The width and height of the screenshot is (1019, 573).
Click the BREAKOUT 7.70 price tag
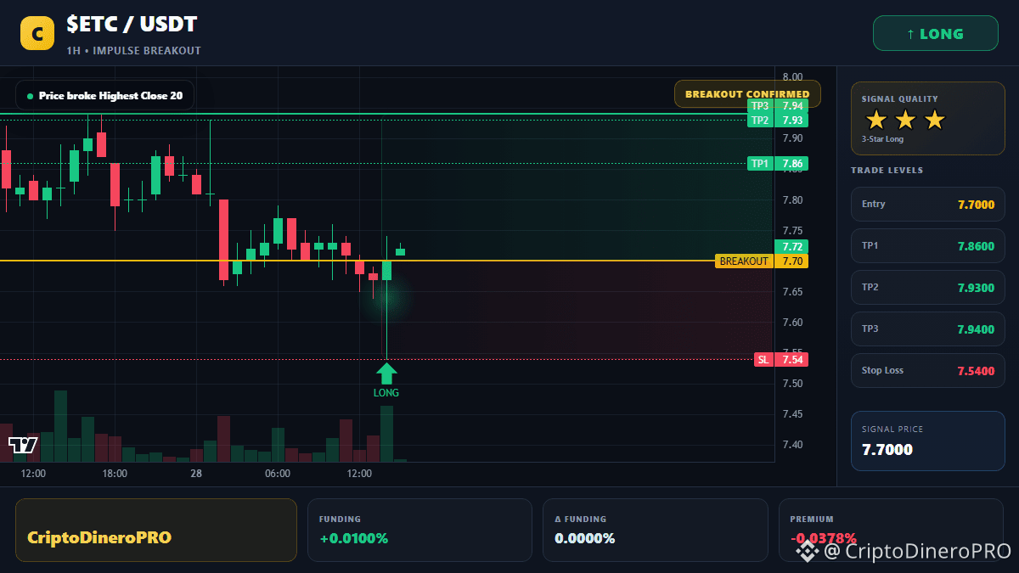point(762,261)
